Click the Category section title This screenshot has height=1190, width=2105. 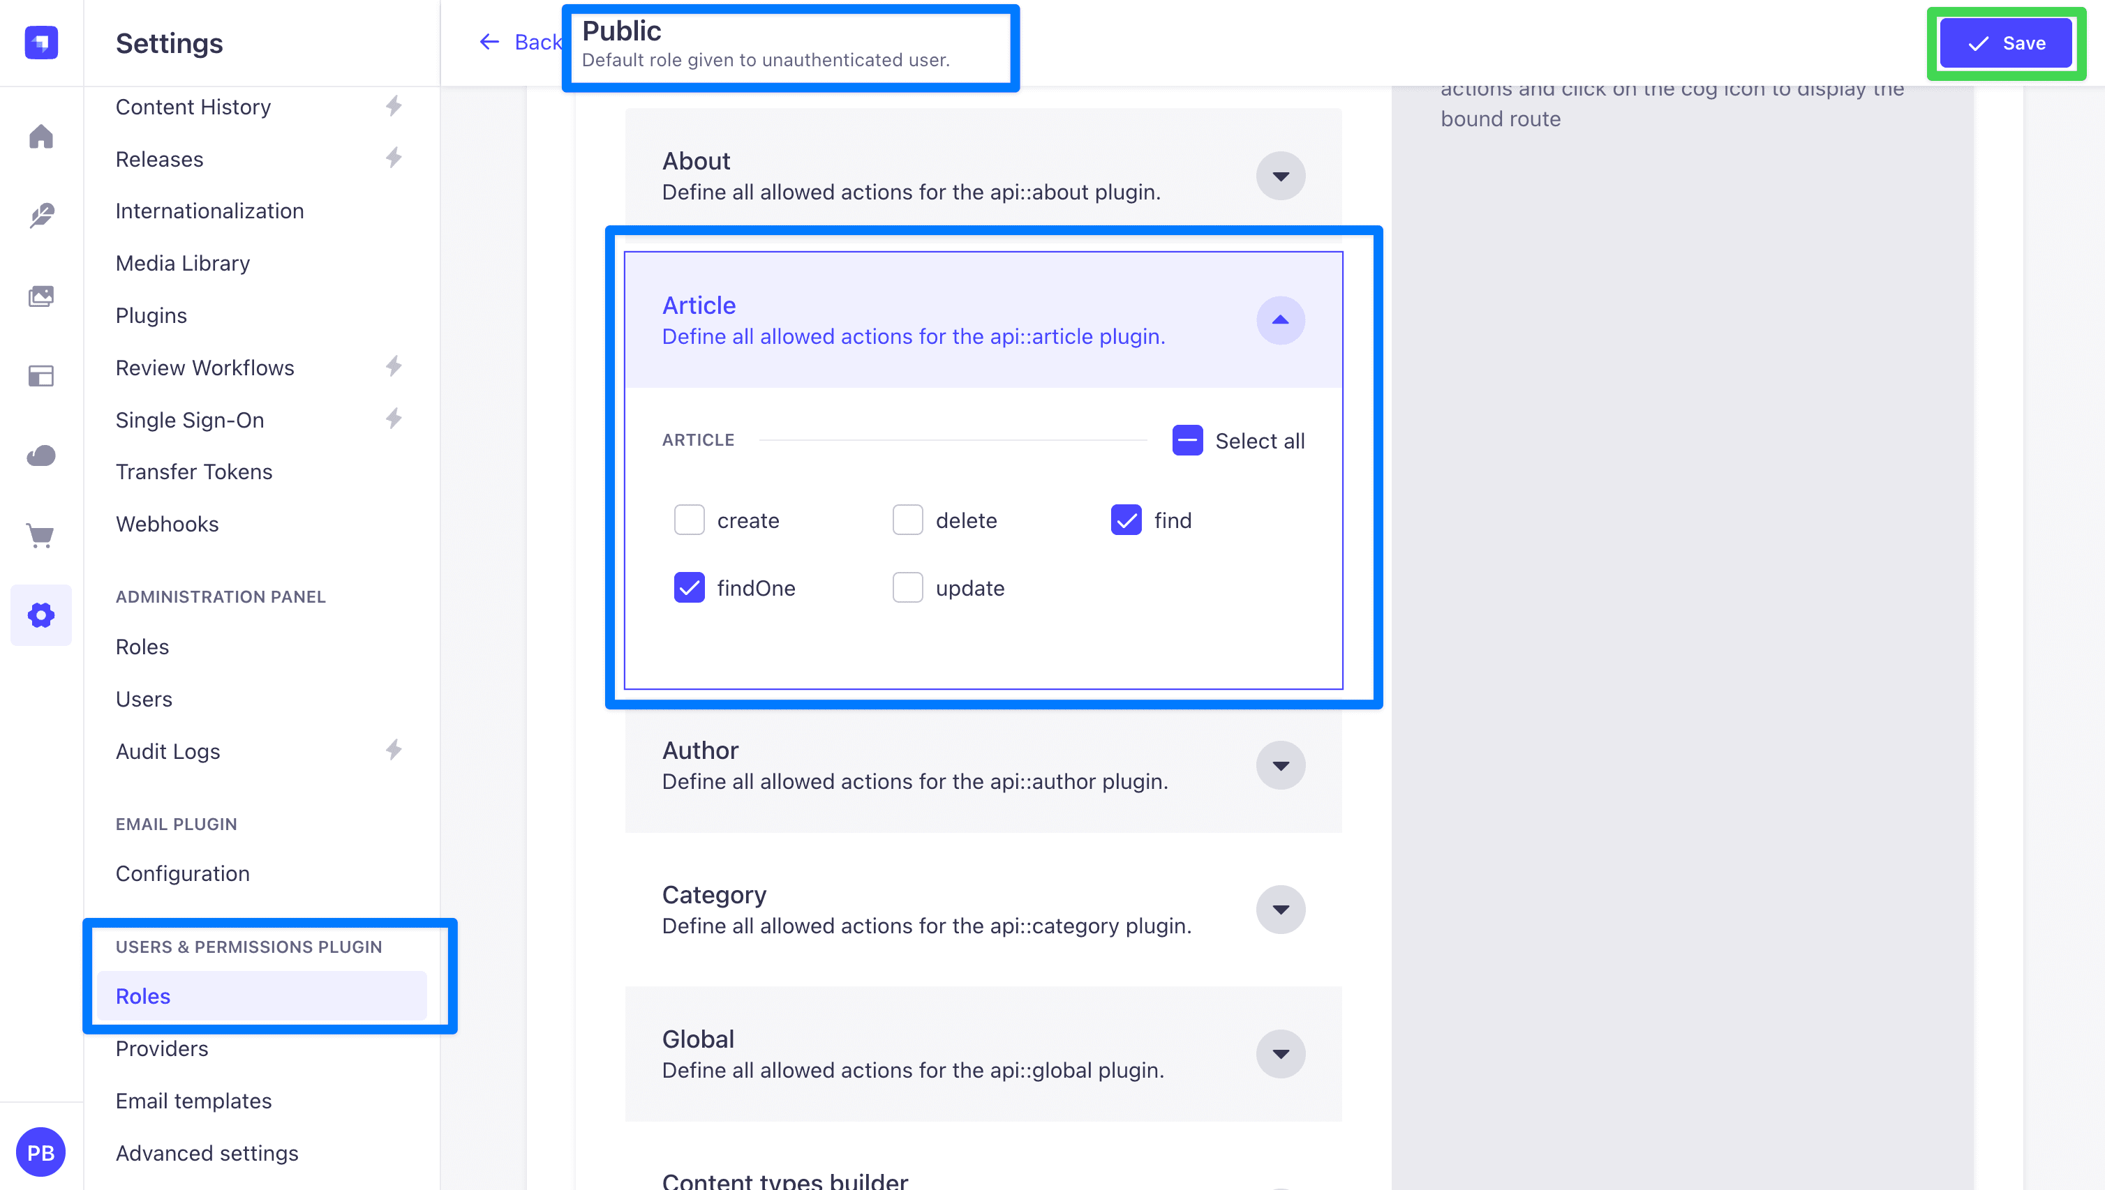[x=714, y=895]
